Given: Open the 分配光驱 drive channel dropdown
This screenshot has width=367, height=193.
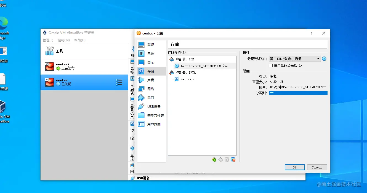Looking at the screenshot, I should click(x=295, y=59).
